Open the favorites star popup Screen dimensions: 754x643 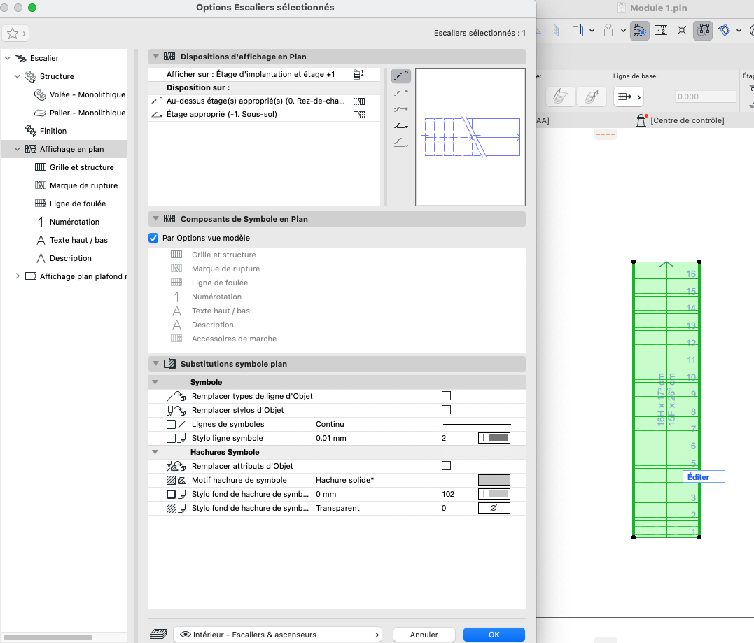tap(16, 34)
